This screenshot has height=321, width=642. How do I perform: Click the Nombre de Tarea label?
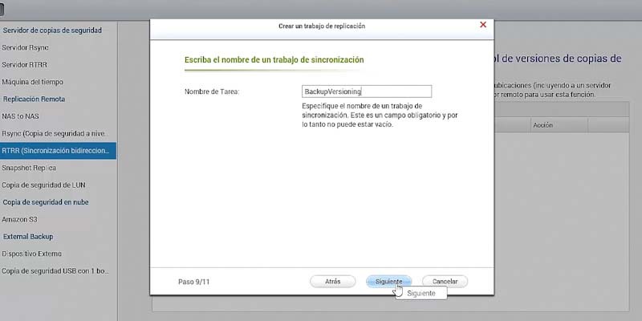212,91
